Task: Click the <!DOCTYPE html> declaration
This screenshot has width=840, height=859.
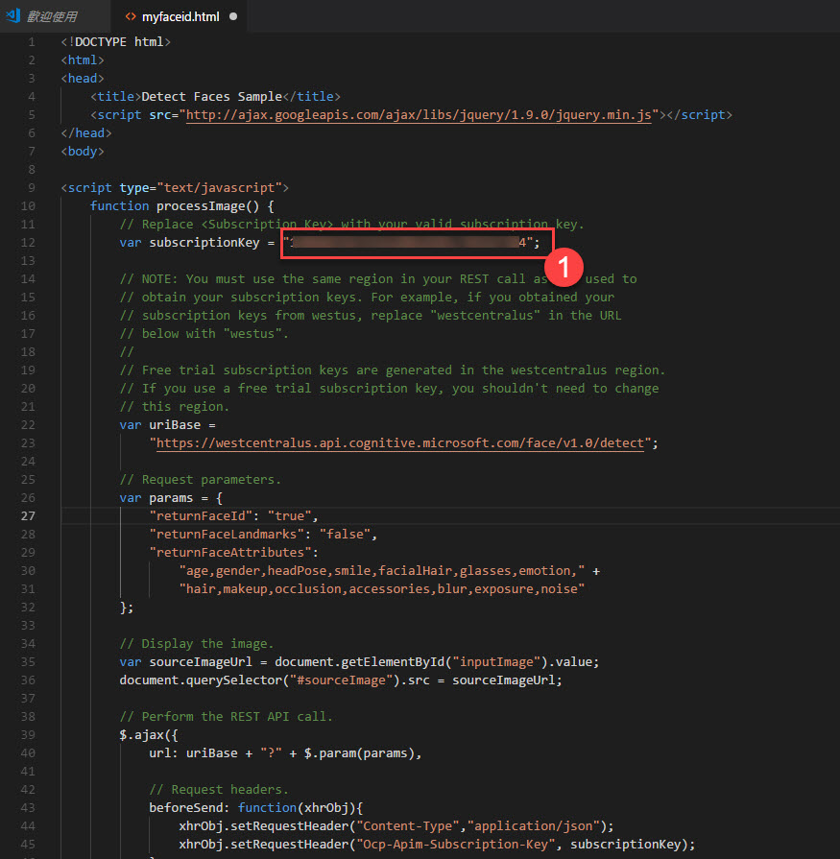Action: point(115,42)
